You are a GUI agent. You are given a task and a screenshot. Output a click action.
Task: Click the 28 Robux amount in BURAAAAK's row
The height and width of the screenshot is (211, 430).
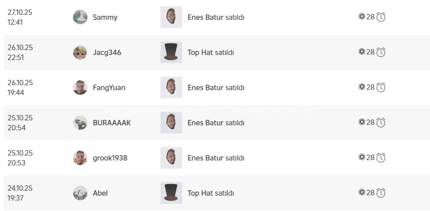pyautogui.click(x=370, y=122)
